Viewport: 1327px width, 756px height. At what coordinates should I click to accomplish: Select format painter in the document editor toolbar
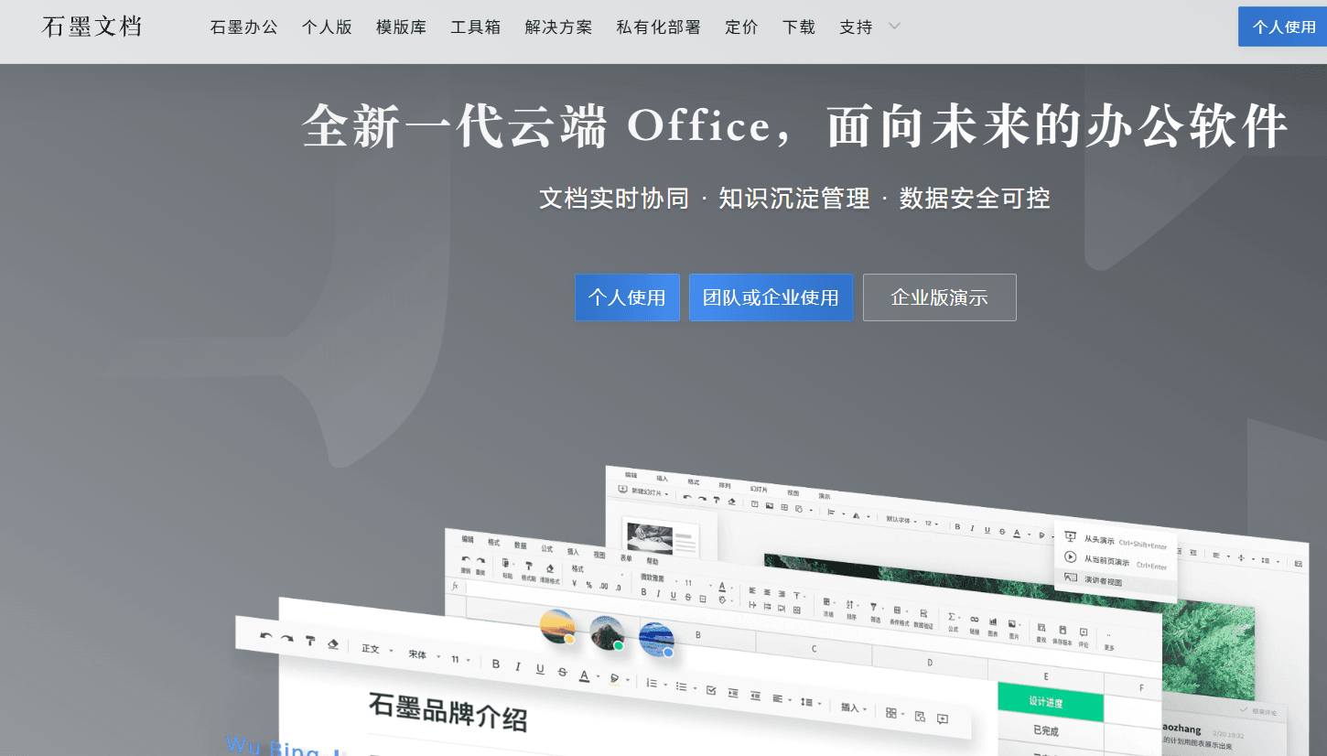pos(310,642)
